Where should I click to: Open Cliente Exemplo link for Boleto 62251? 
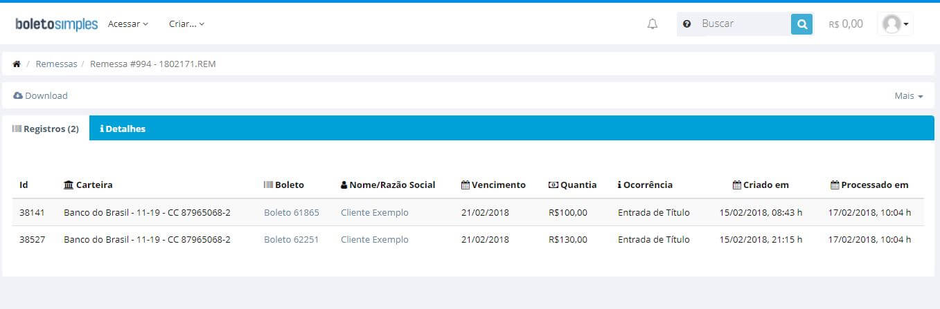point(375,240)
